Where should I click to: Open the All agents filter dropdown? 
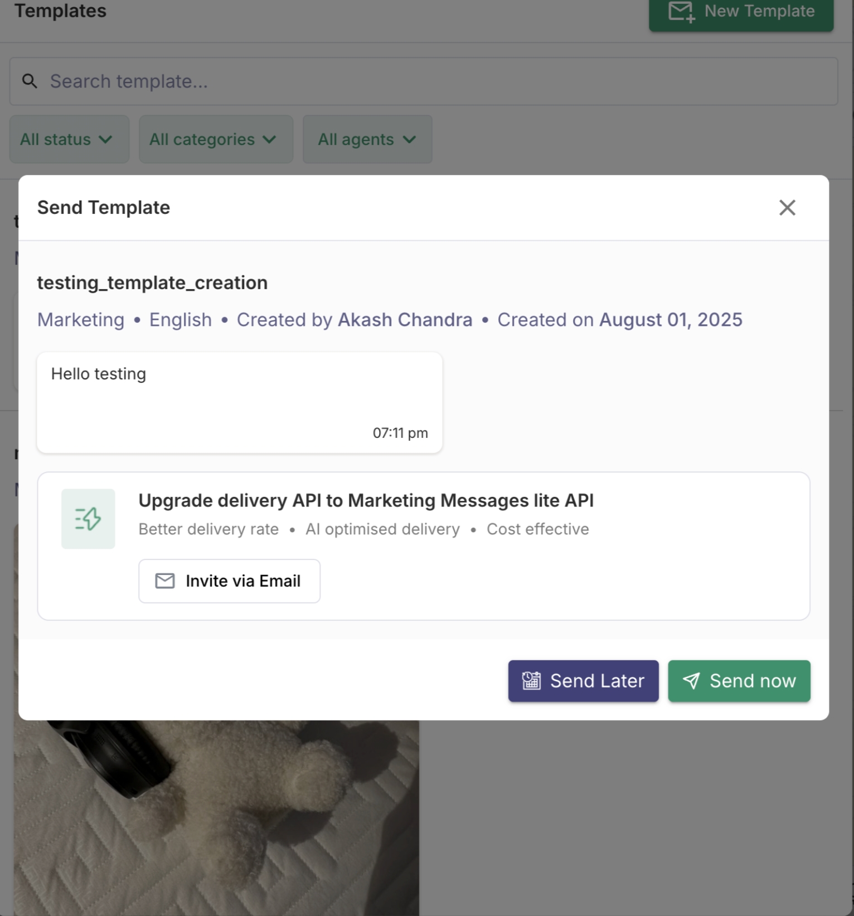pyautogui.click(x=367, y=139)
